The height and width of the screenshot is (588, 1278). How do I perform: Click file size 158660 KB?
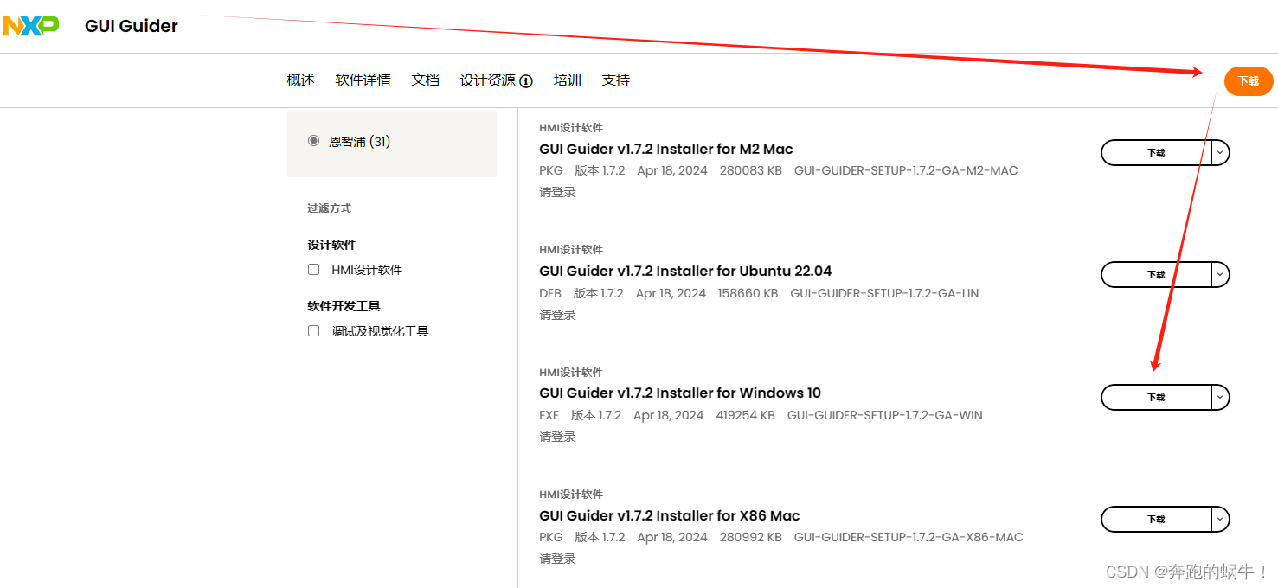748,293
